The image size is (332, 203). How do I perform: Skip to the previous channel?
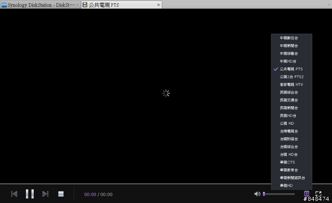[x=14, y=194]
